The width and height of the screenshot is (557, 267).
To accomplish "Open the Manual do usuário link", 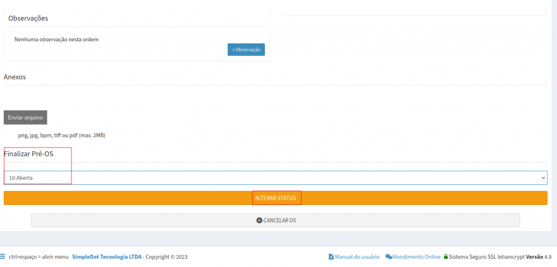I will pos(357,257).
